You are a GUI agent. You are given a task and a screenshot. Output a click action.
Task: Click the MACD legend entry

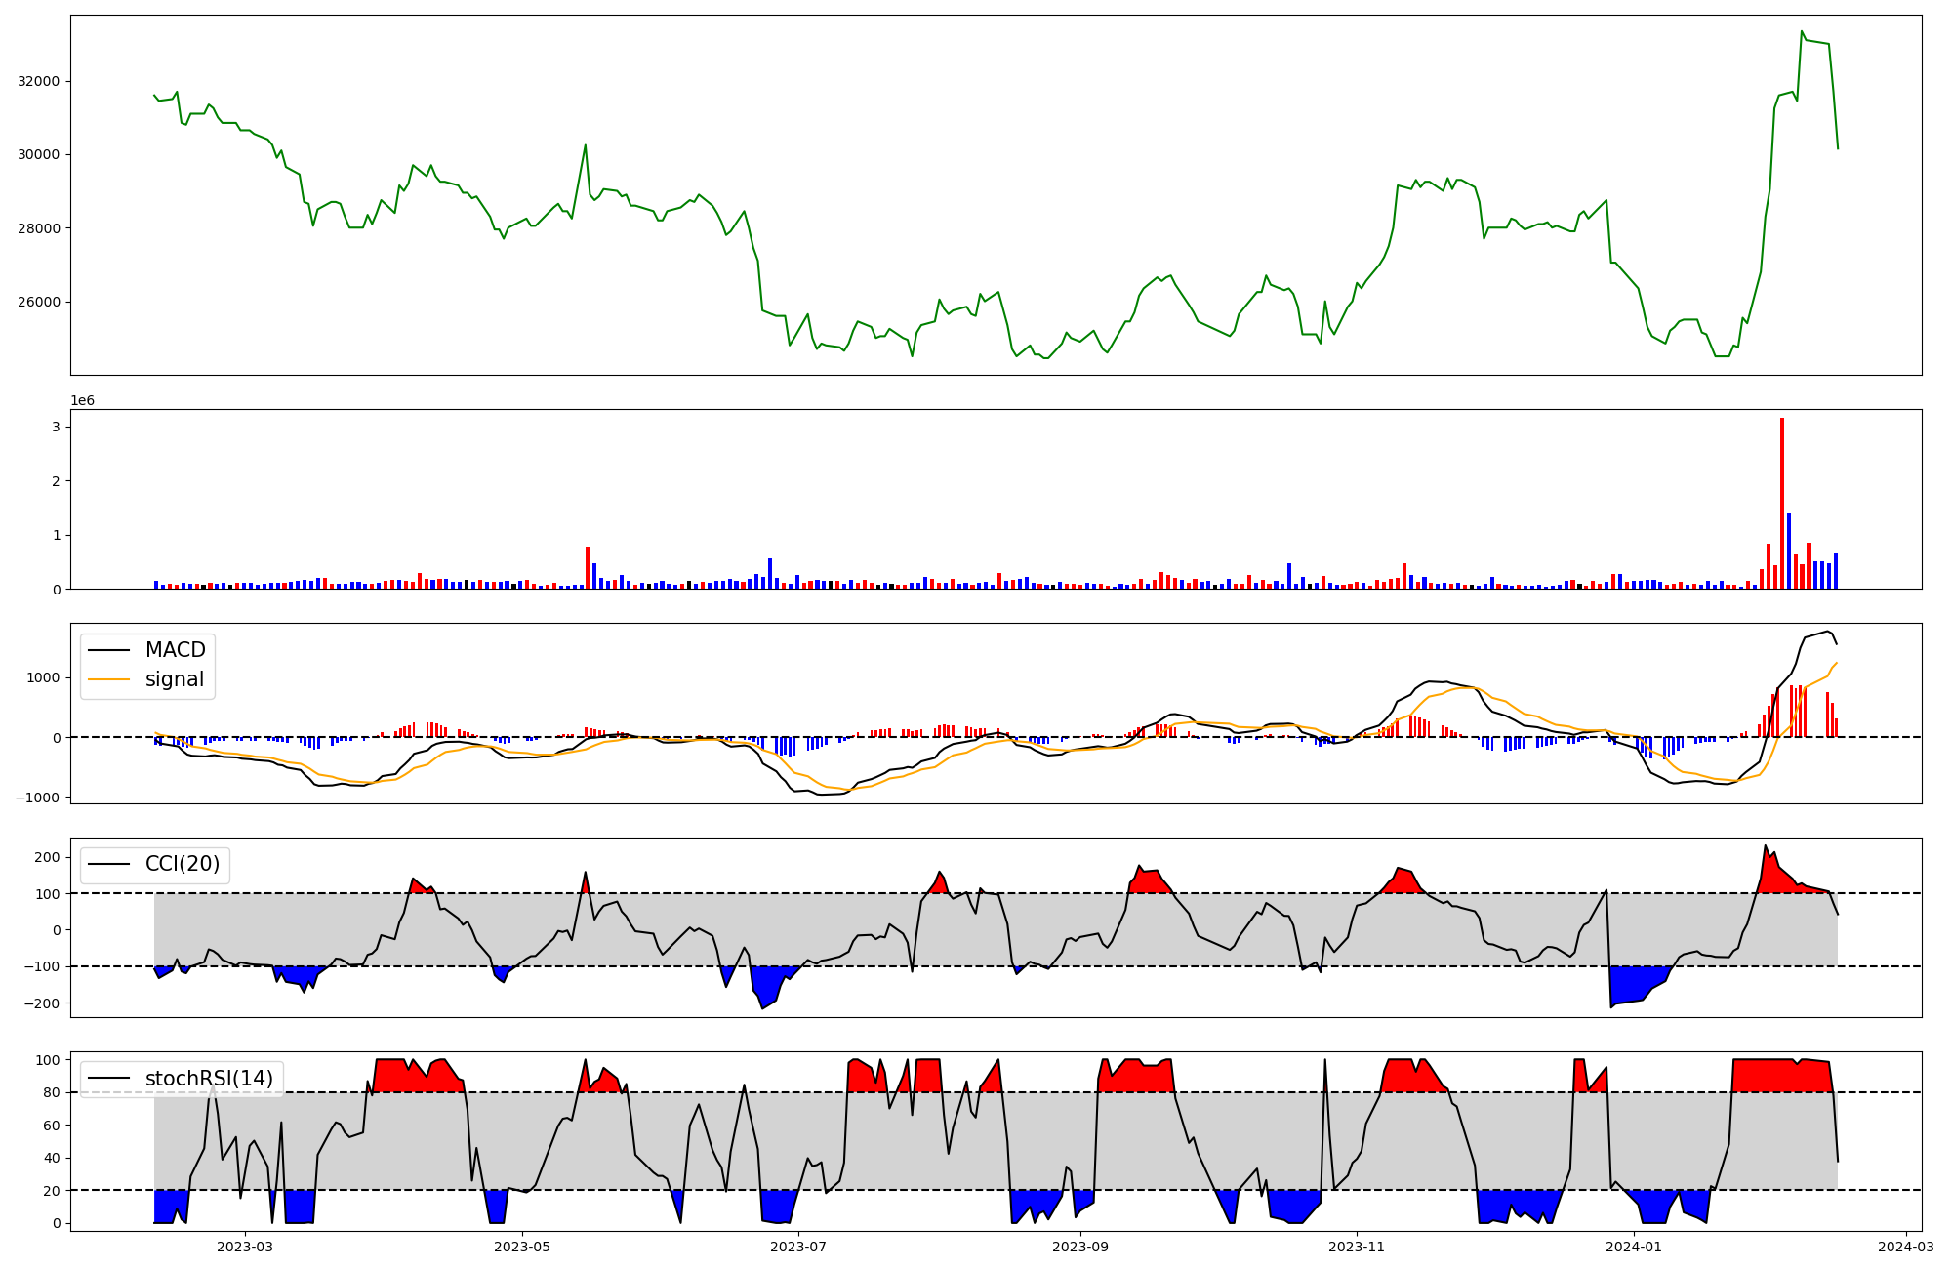pos(175,650)
